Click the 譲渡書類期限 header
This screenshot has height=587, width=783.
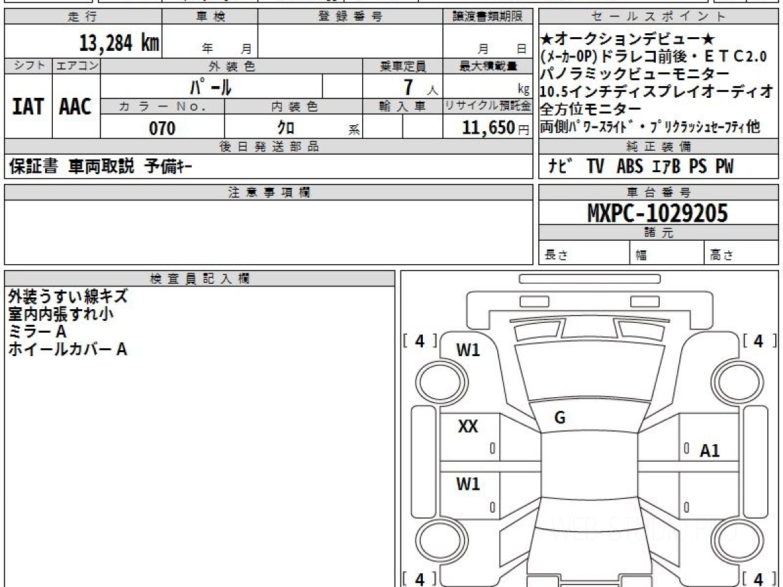click(x=487, y=17)
